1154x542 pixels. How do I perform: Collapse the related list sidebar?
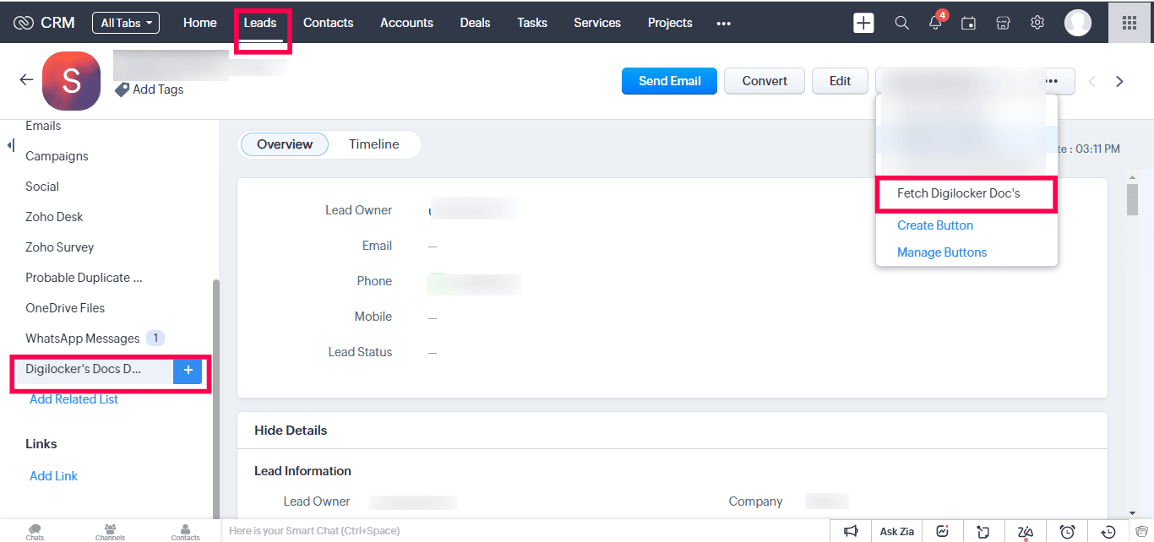point(10,145)
